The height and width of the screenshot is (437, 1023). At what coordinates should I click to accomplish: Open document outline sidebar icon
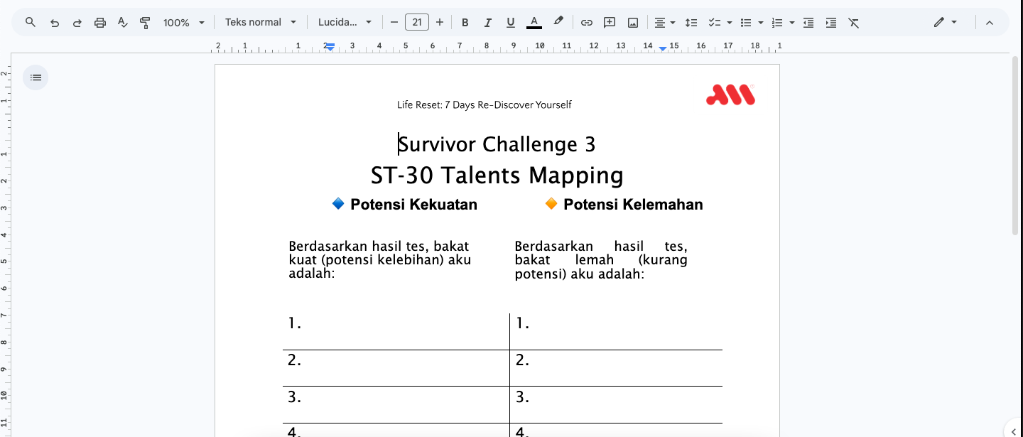coord(36,77)
